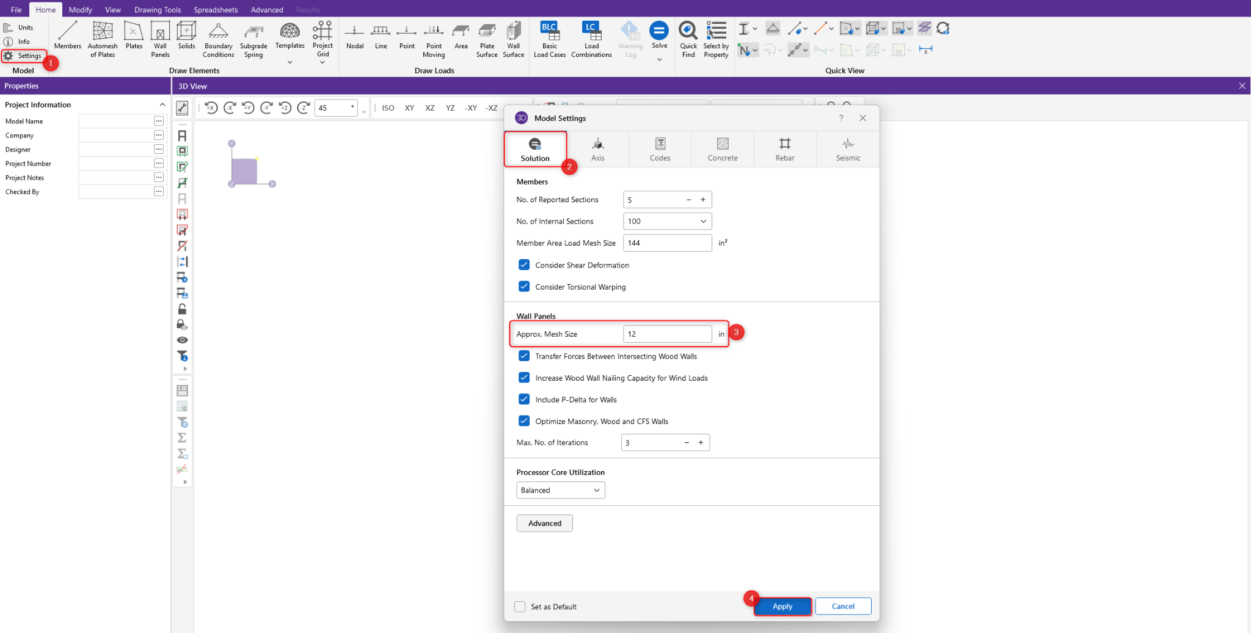Open Automesh of Plates tool
The image size is (1251, 633).
[103, 39]
